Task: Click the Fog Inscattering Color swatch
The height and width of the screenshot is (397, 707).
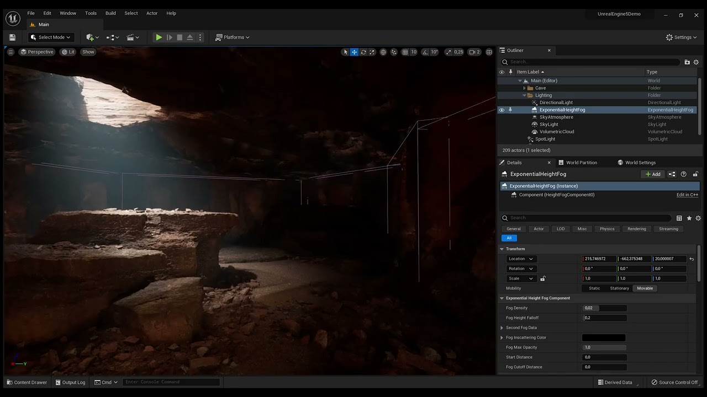Action: pyautogui.click(x=604, y=337)
